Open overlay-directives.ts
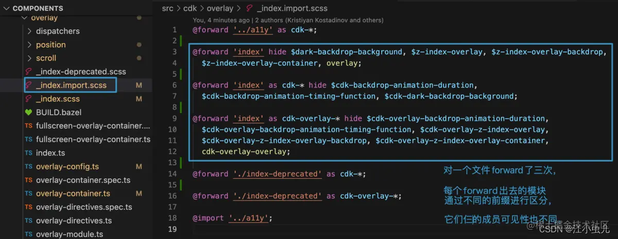Screen dimensions: 618x239 coord(74,220)
